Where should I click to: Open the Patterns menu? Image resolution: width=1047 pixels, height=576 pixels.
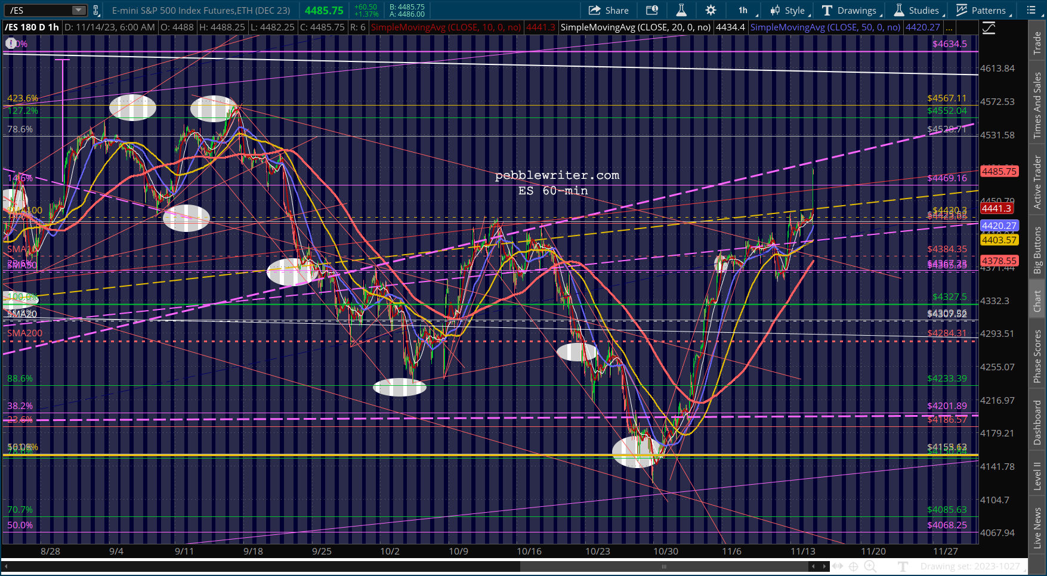[x=981, y=10]
